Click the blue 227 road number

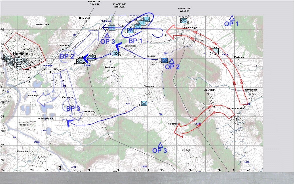[74, 35]
